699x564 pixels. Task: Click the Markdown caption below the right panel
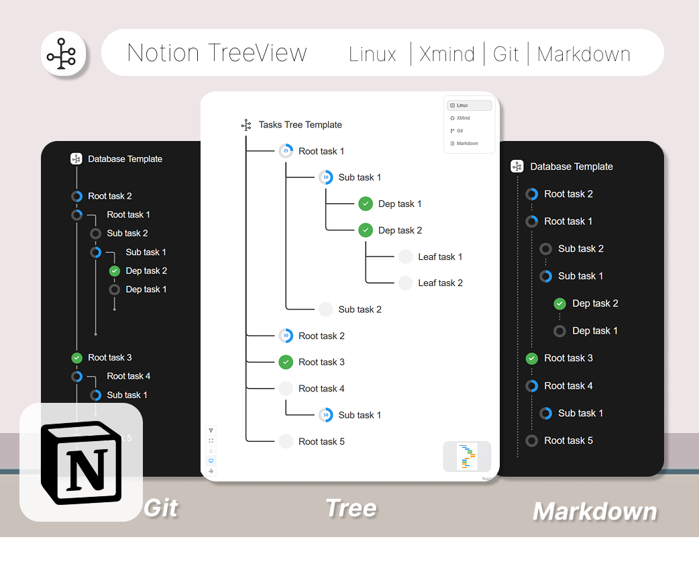tap(595, 512)
